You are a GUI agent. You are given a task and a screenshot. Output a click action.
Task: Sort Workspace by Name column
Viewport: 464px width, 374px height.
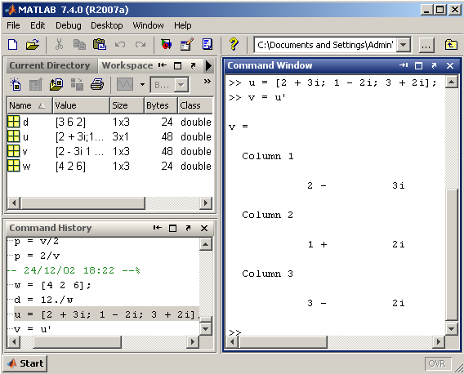click(x=29, y=105)
